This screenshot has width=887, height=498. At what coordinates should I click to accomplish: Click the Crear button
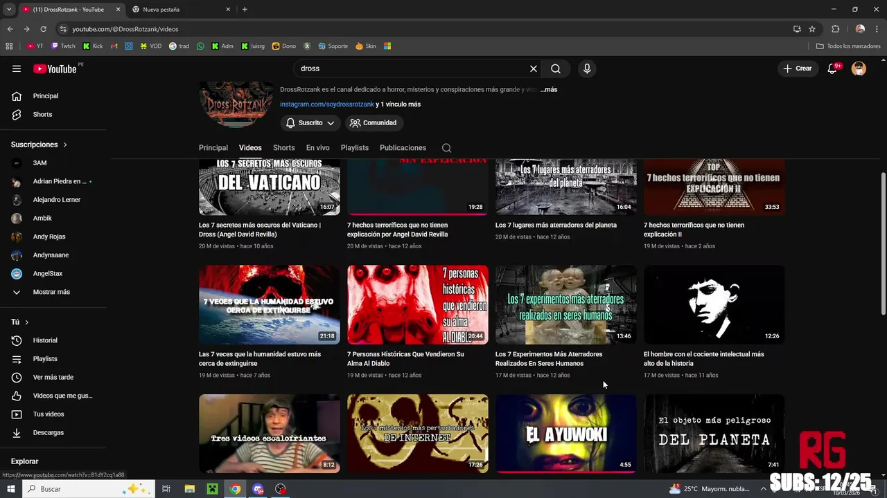pos(797,68)
